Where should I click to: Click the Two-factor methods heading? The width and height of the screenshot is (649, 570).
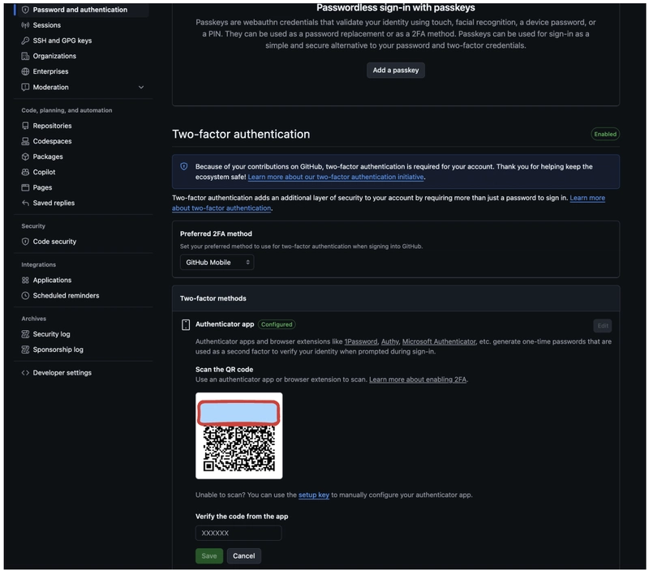coord(213,298)
